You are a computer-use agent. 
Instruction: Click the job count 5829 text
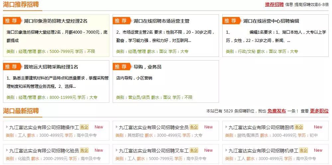pos(228,111)
